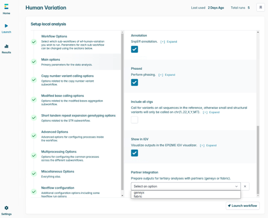Screen dimensions: 268x218
Task: Click the Modified base calling checkmark icon
Action: (x=34, y=100)
